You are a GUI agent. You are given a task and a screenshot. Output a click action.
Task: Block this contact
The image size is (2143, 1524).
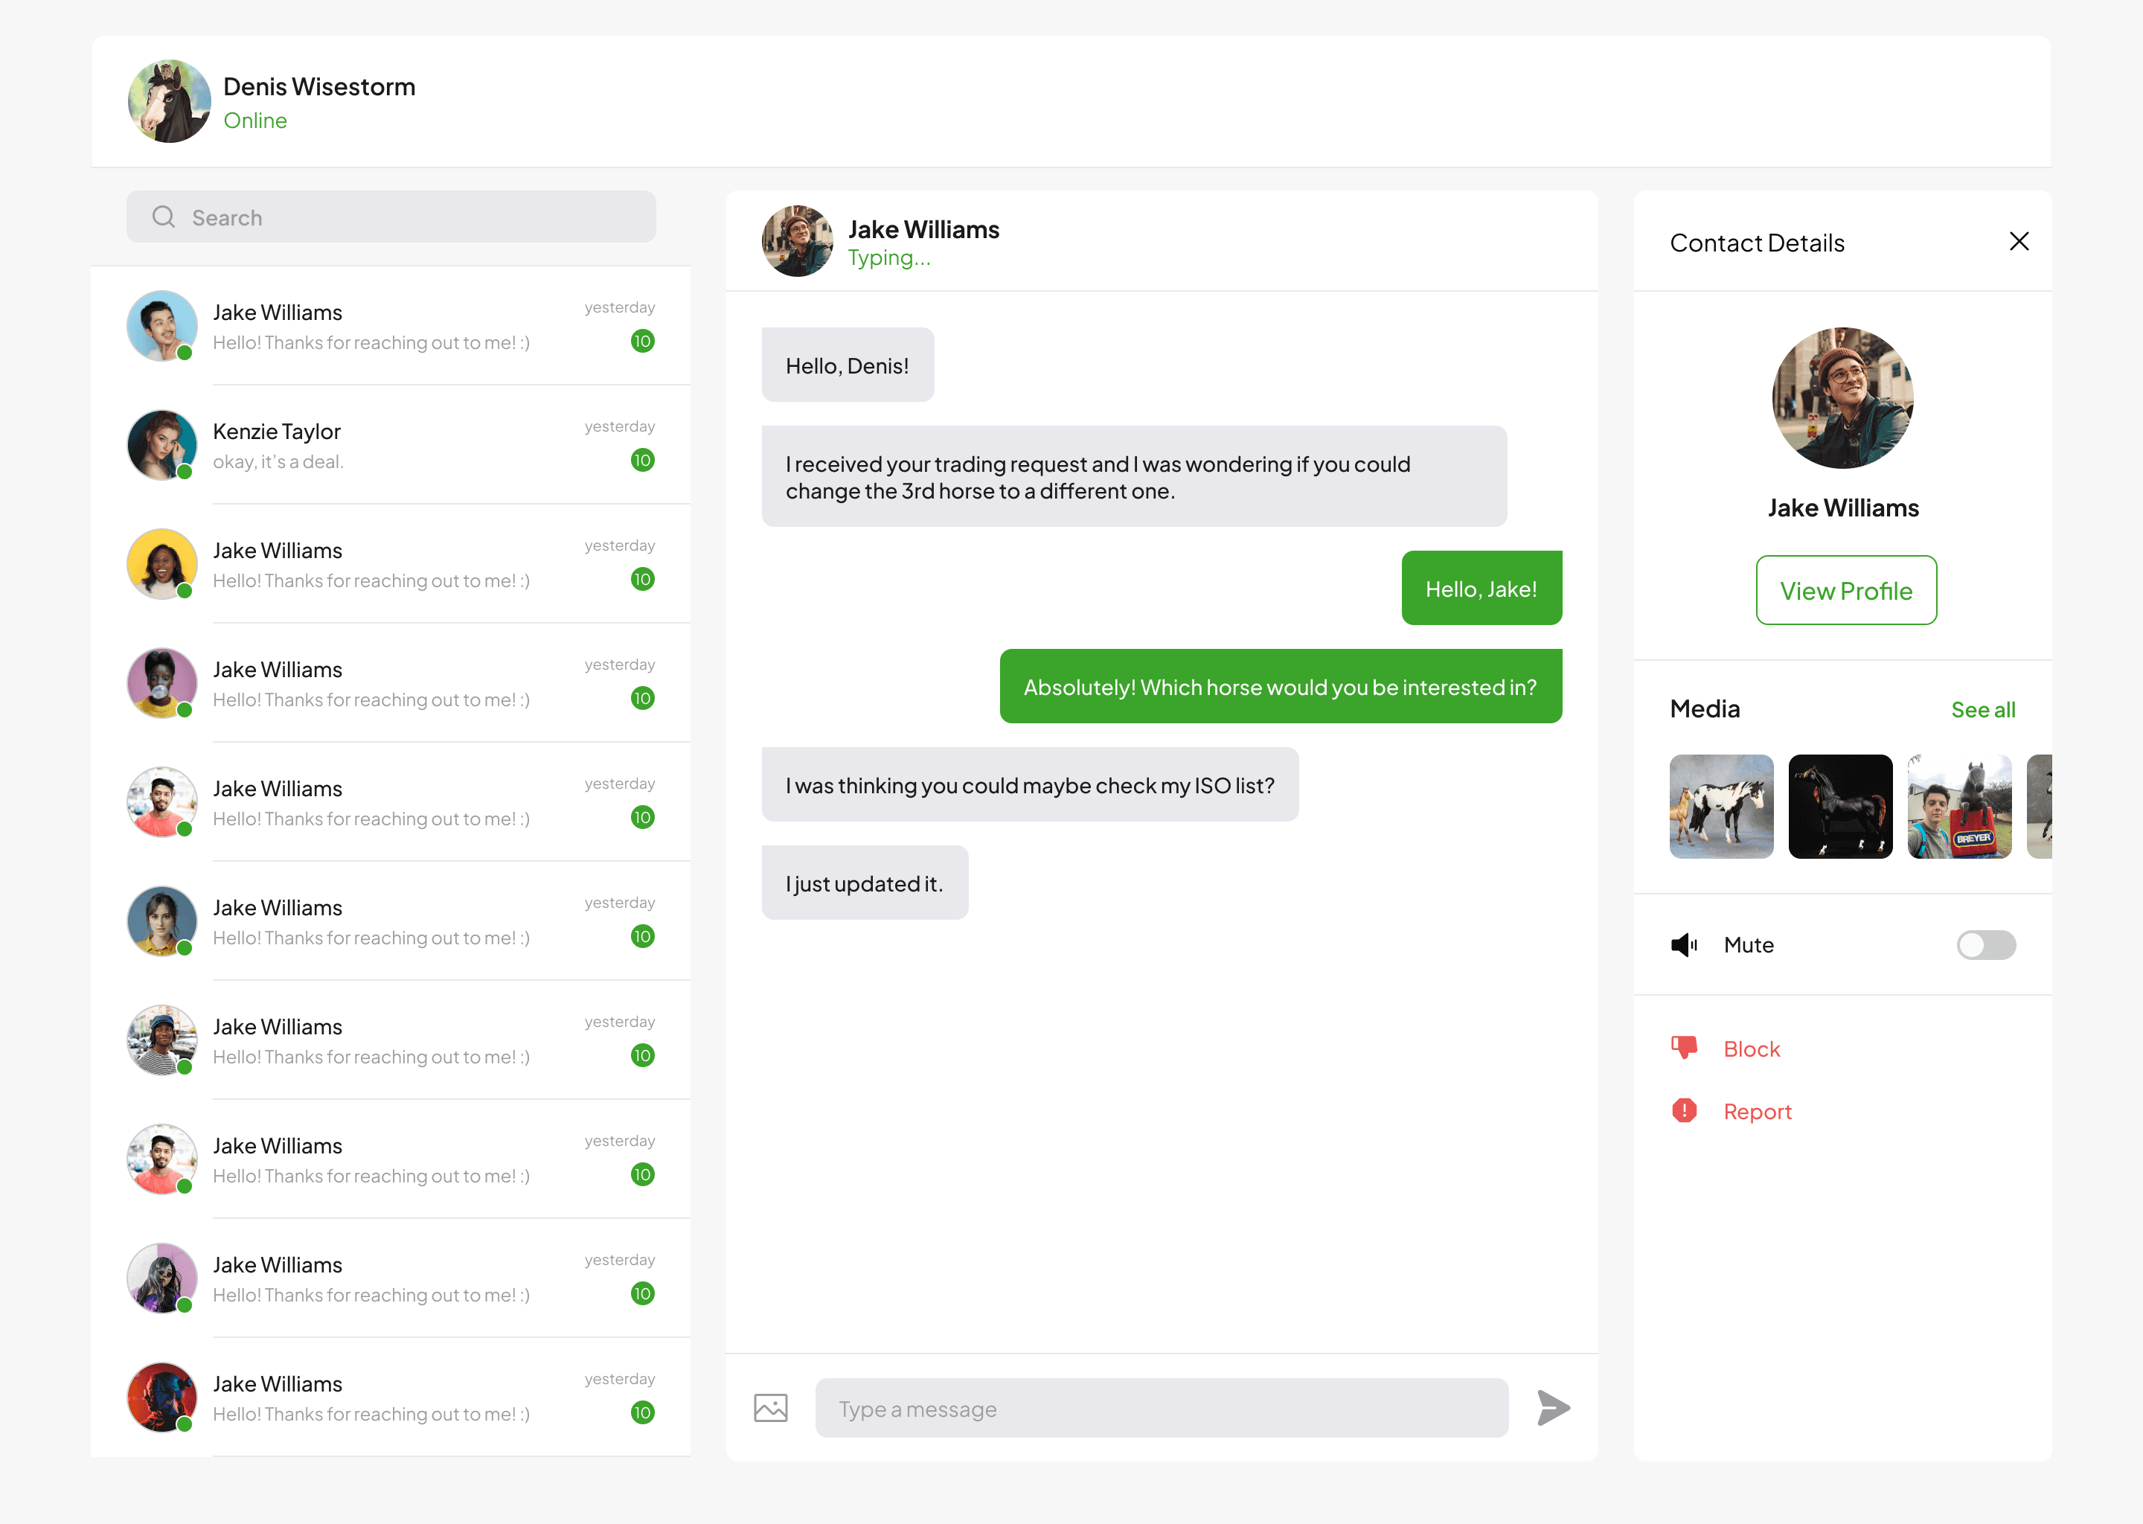pyautogui.click(x=1751, y=1048)
